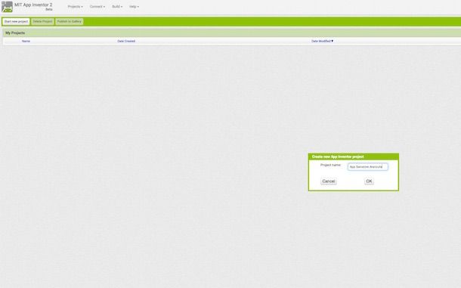This screenshot has width=461, height=288.
Task: Sort projects by Date Modified column
Action: click(x=322, y=41)
